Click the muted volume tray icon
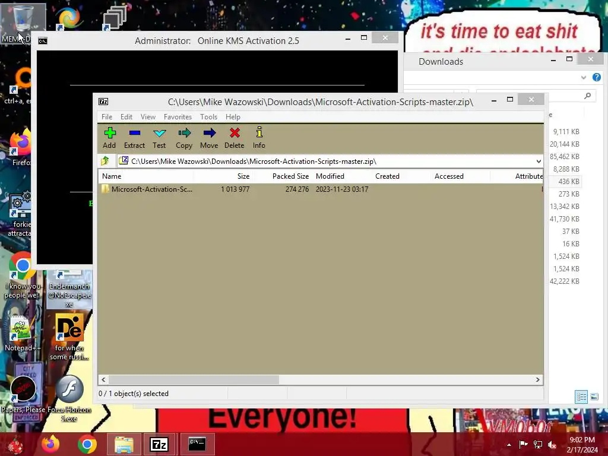The height and width of the screenshot is (456, 608). [552, 445]
